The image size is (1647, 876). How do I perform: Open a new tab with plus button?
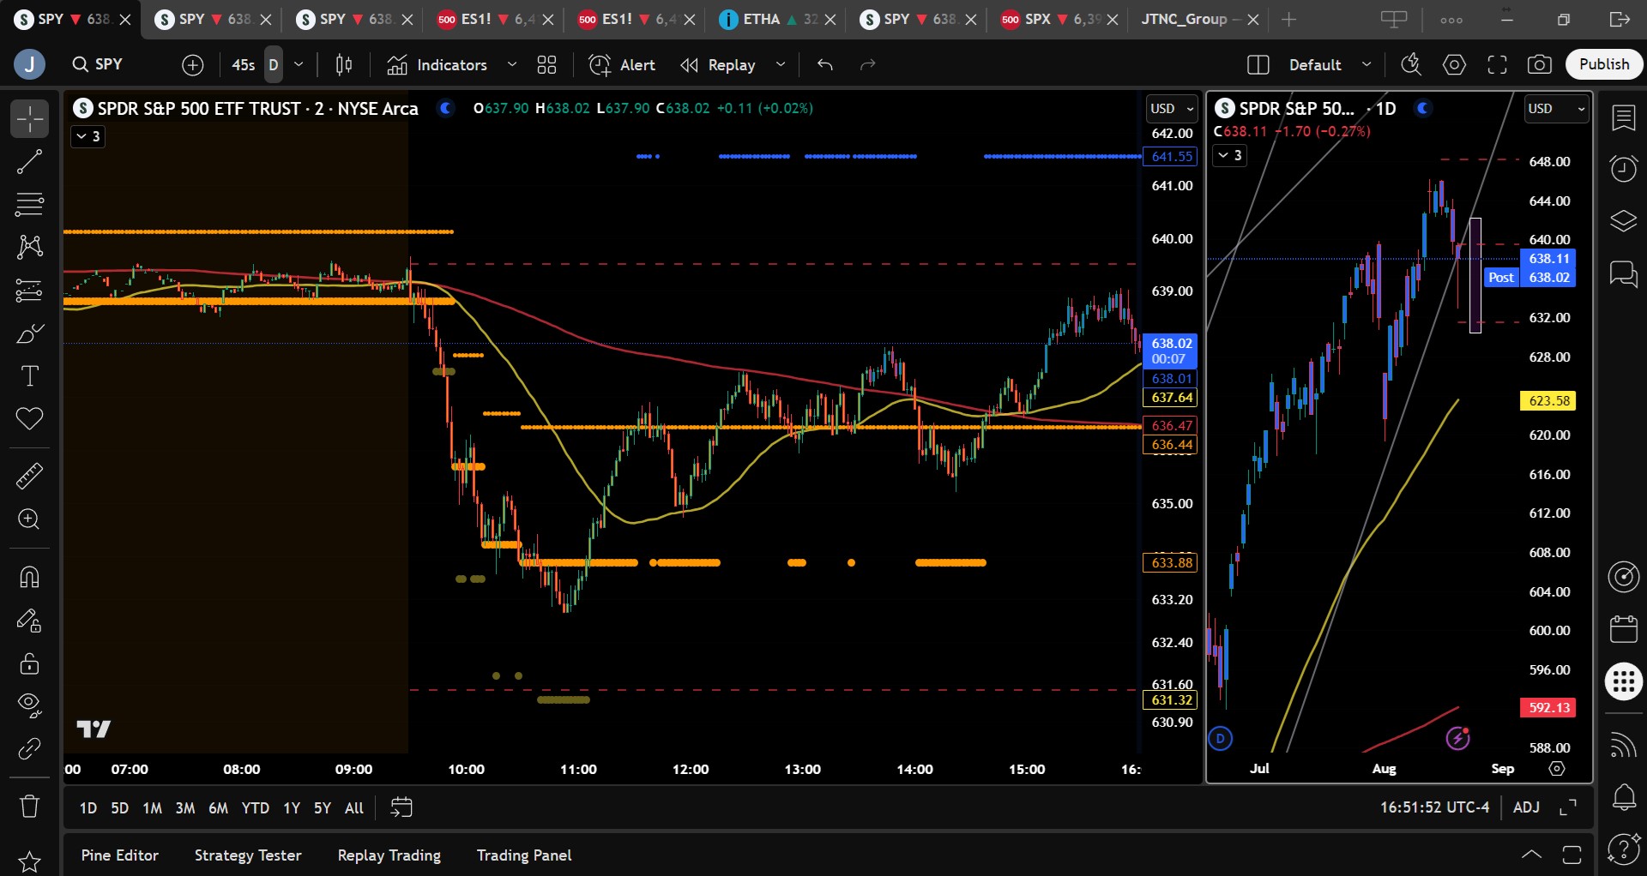point(1288,19)
